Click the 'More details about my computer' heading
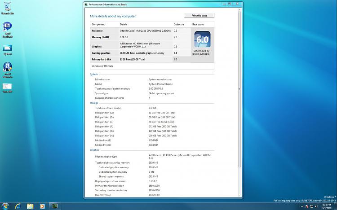337x210 pixels. click(113, 16)
